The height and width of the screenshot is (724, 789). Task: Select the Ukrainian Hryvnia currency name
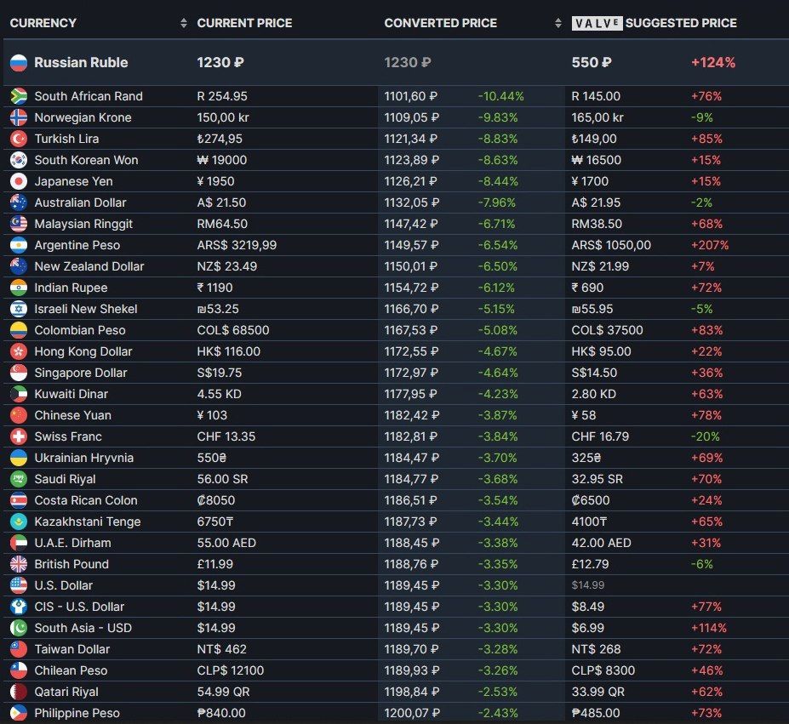coord(83,458)
